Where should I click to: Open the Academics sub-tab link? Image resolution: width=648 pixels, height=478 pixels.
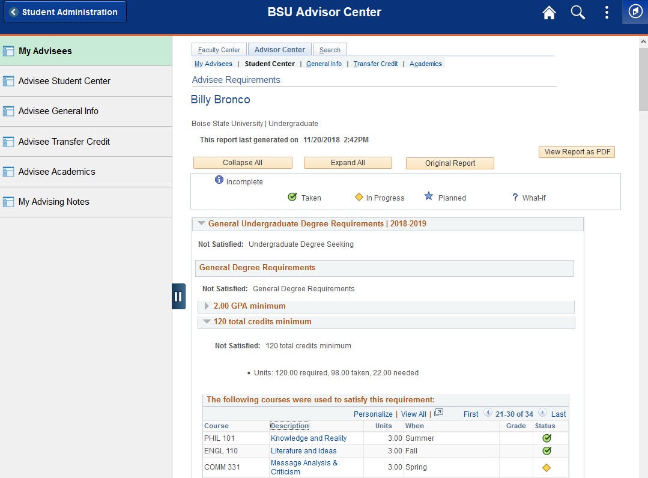click(426, 64)
